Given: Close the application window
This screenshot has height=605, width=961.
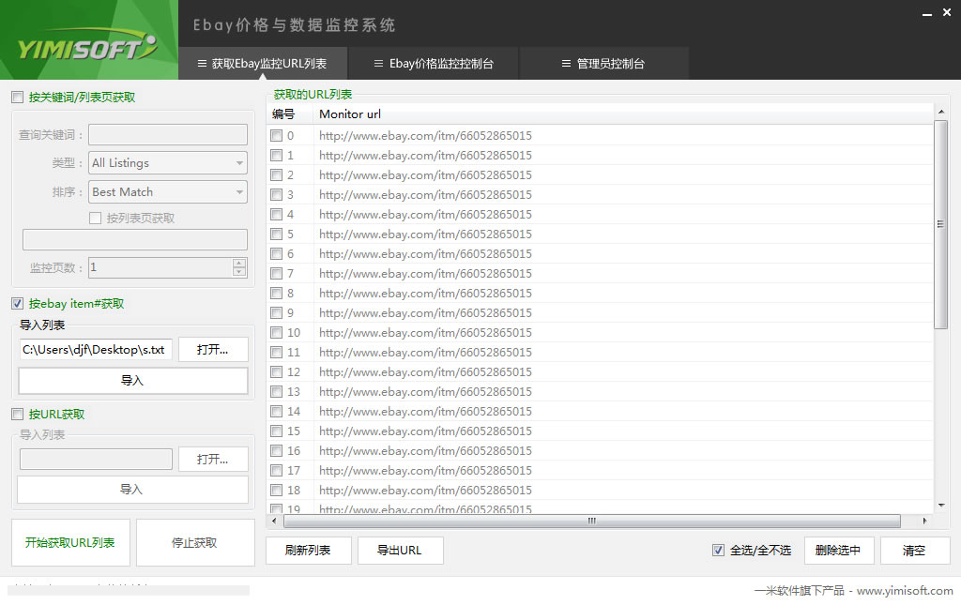Looking at the screenshot, I should (x=947, y=12).
